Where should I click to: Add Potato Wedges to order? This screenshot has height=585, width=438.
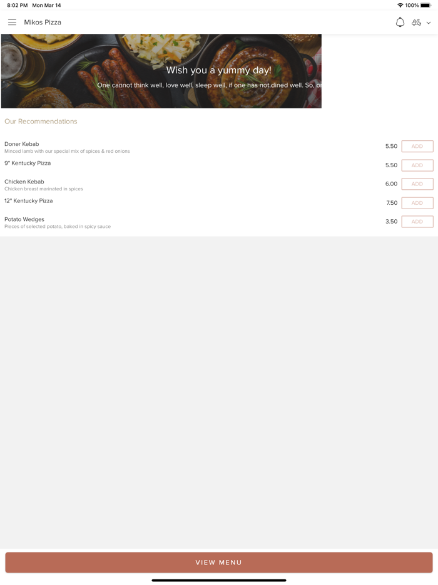coord(417,222)
